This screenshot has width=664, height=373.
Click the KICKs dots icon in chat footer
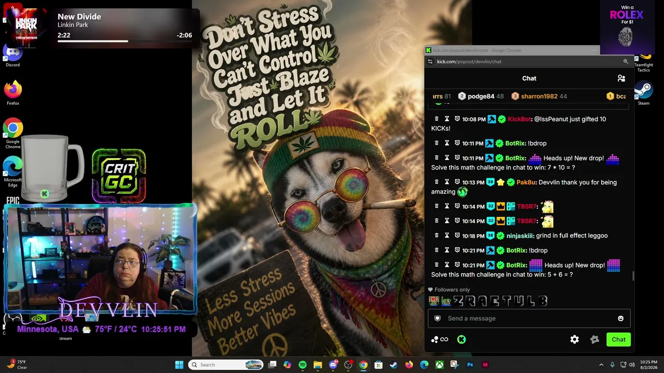[435, 339]
